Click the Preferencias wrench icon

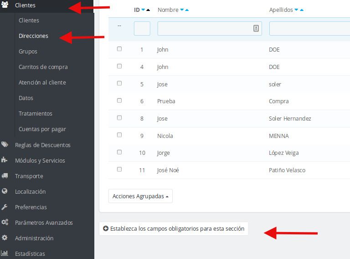click(5, 207)
